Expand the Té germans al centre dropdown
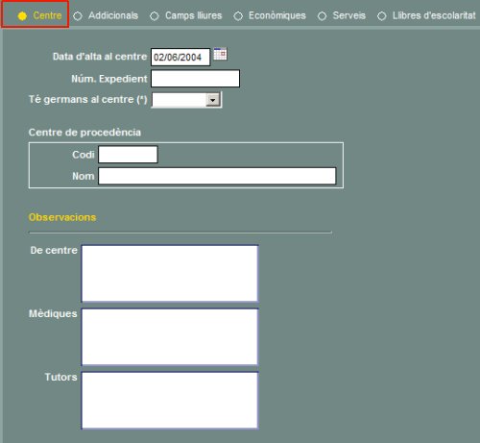480x443 pixels. (213, 100)
